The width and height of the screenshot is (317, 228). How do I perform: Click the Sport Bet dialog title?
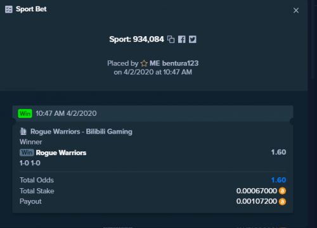[x=31, y=9]
